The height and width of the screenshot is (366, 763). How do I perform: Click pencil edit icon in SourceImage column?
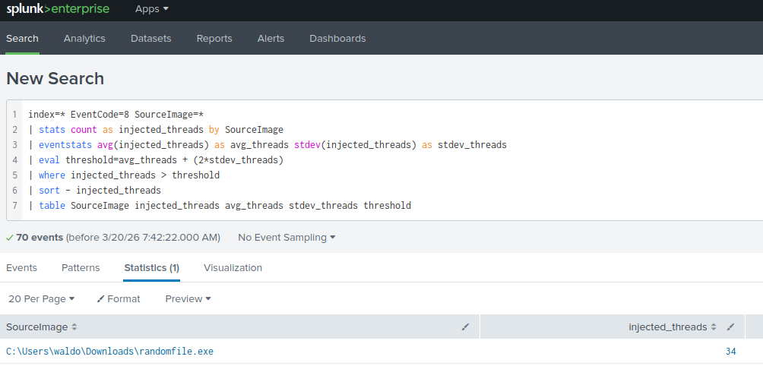[x=465, y=327]
